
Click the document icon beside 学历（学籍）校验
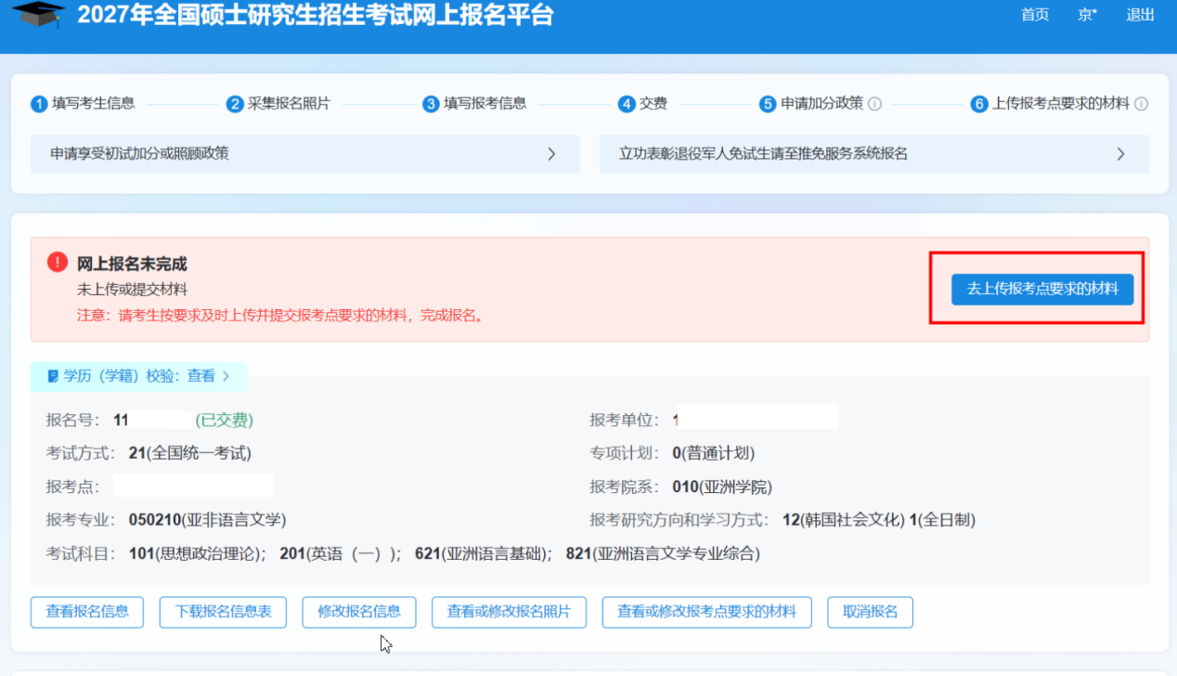point(53,376)
